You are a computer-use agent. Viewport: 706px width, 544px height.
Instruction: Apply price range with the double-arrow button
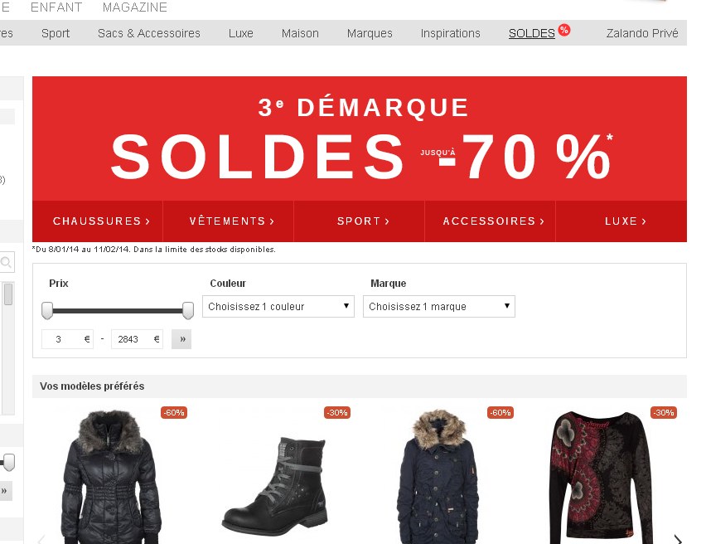pyautogui.click(x=181, y=339)
